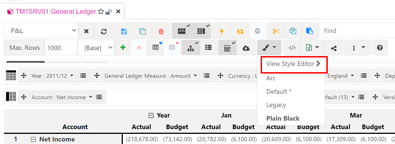
Task: Click the blue paste clipboard icon
Action: (x=309, y=31)
